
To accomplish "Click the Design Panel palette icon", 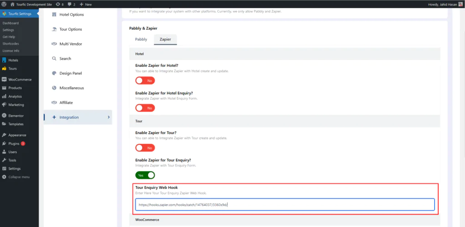I will coord(54,73).
